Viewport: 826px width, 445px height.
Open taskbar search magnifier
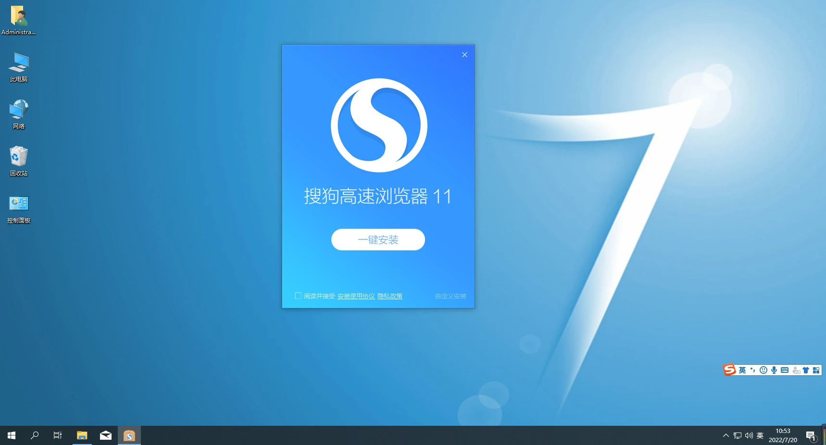click(35, 435)
